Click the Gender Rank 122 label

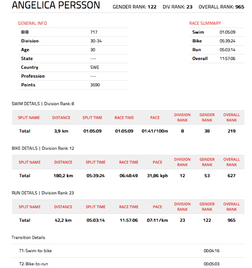click(134, 7)
